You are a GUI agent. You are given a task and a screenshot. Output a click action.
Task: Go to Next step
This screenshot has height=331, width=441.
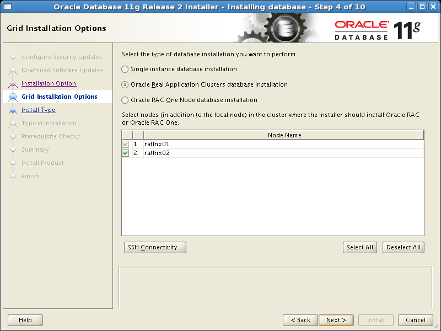[x=336, y=321]
